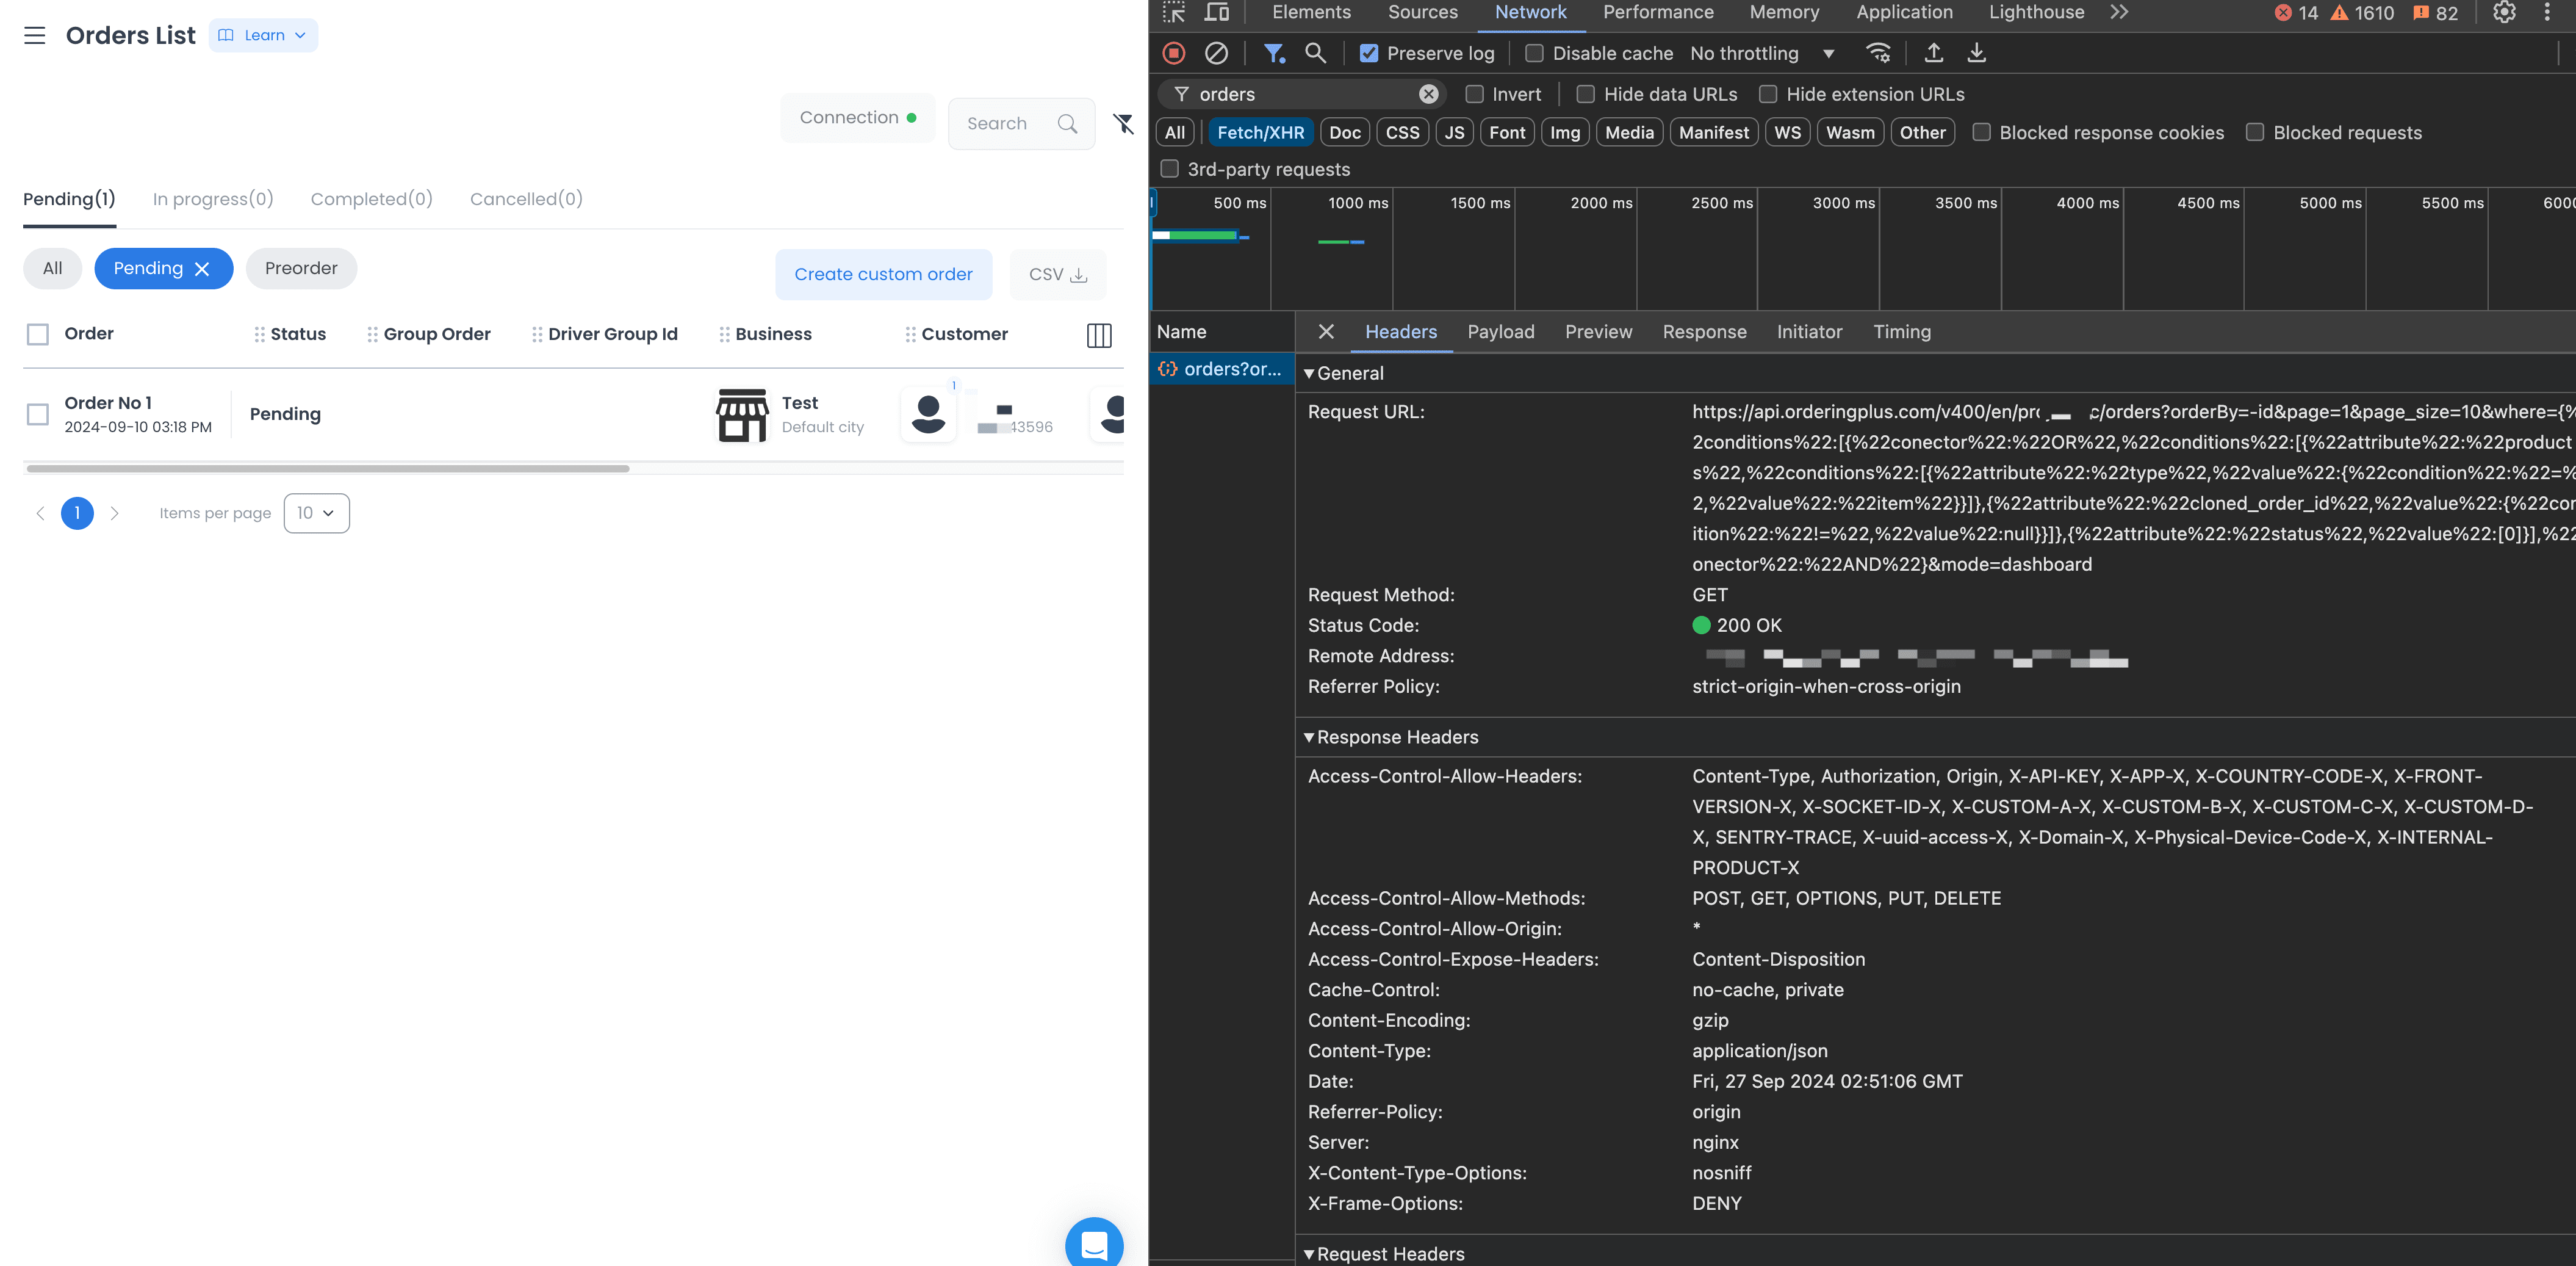Uncheck the Preserve log checkbox
The width and height of the screenshot is (2576, 1266).
click(1369, 53)
